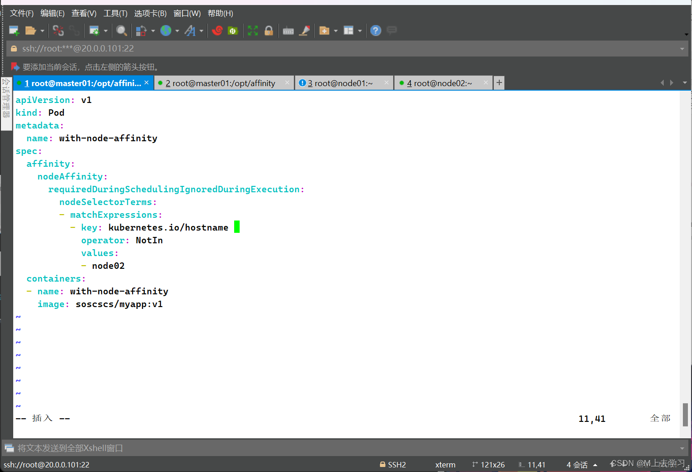Click the color scheme icon
Viewport: 692px width, 472px height.
tap(141, 31)
